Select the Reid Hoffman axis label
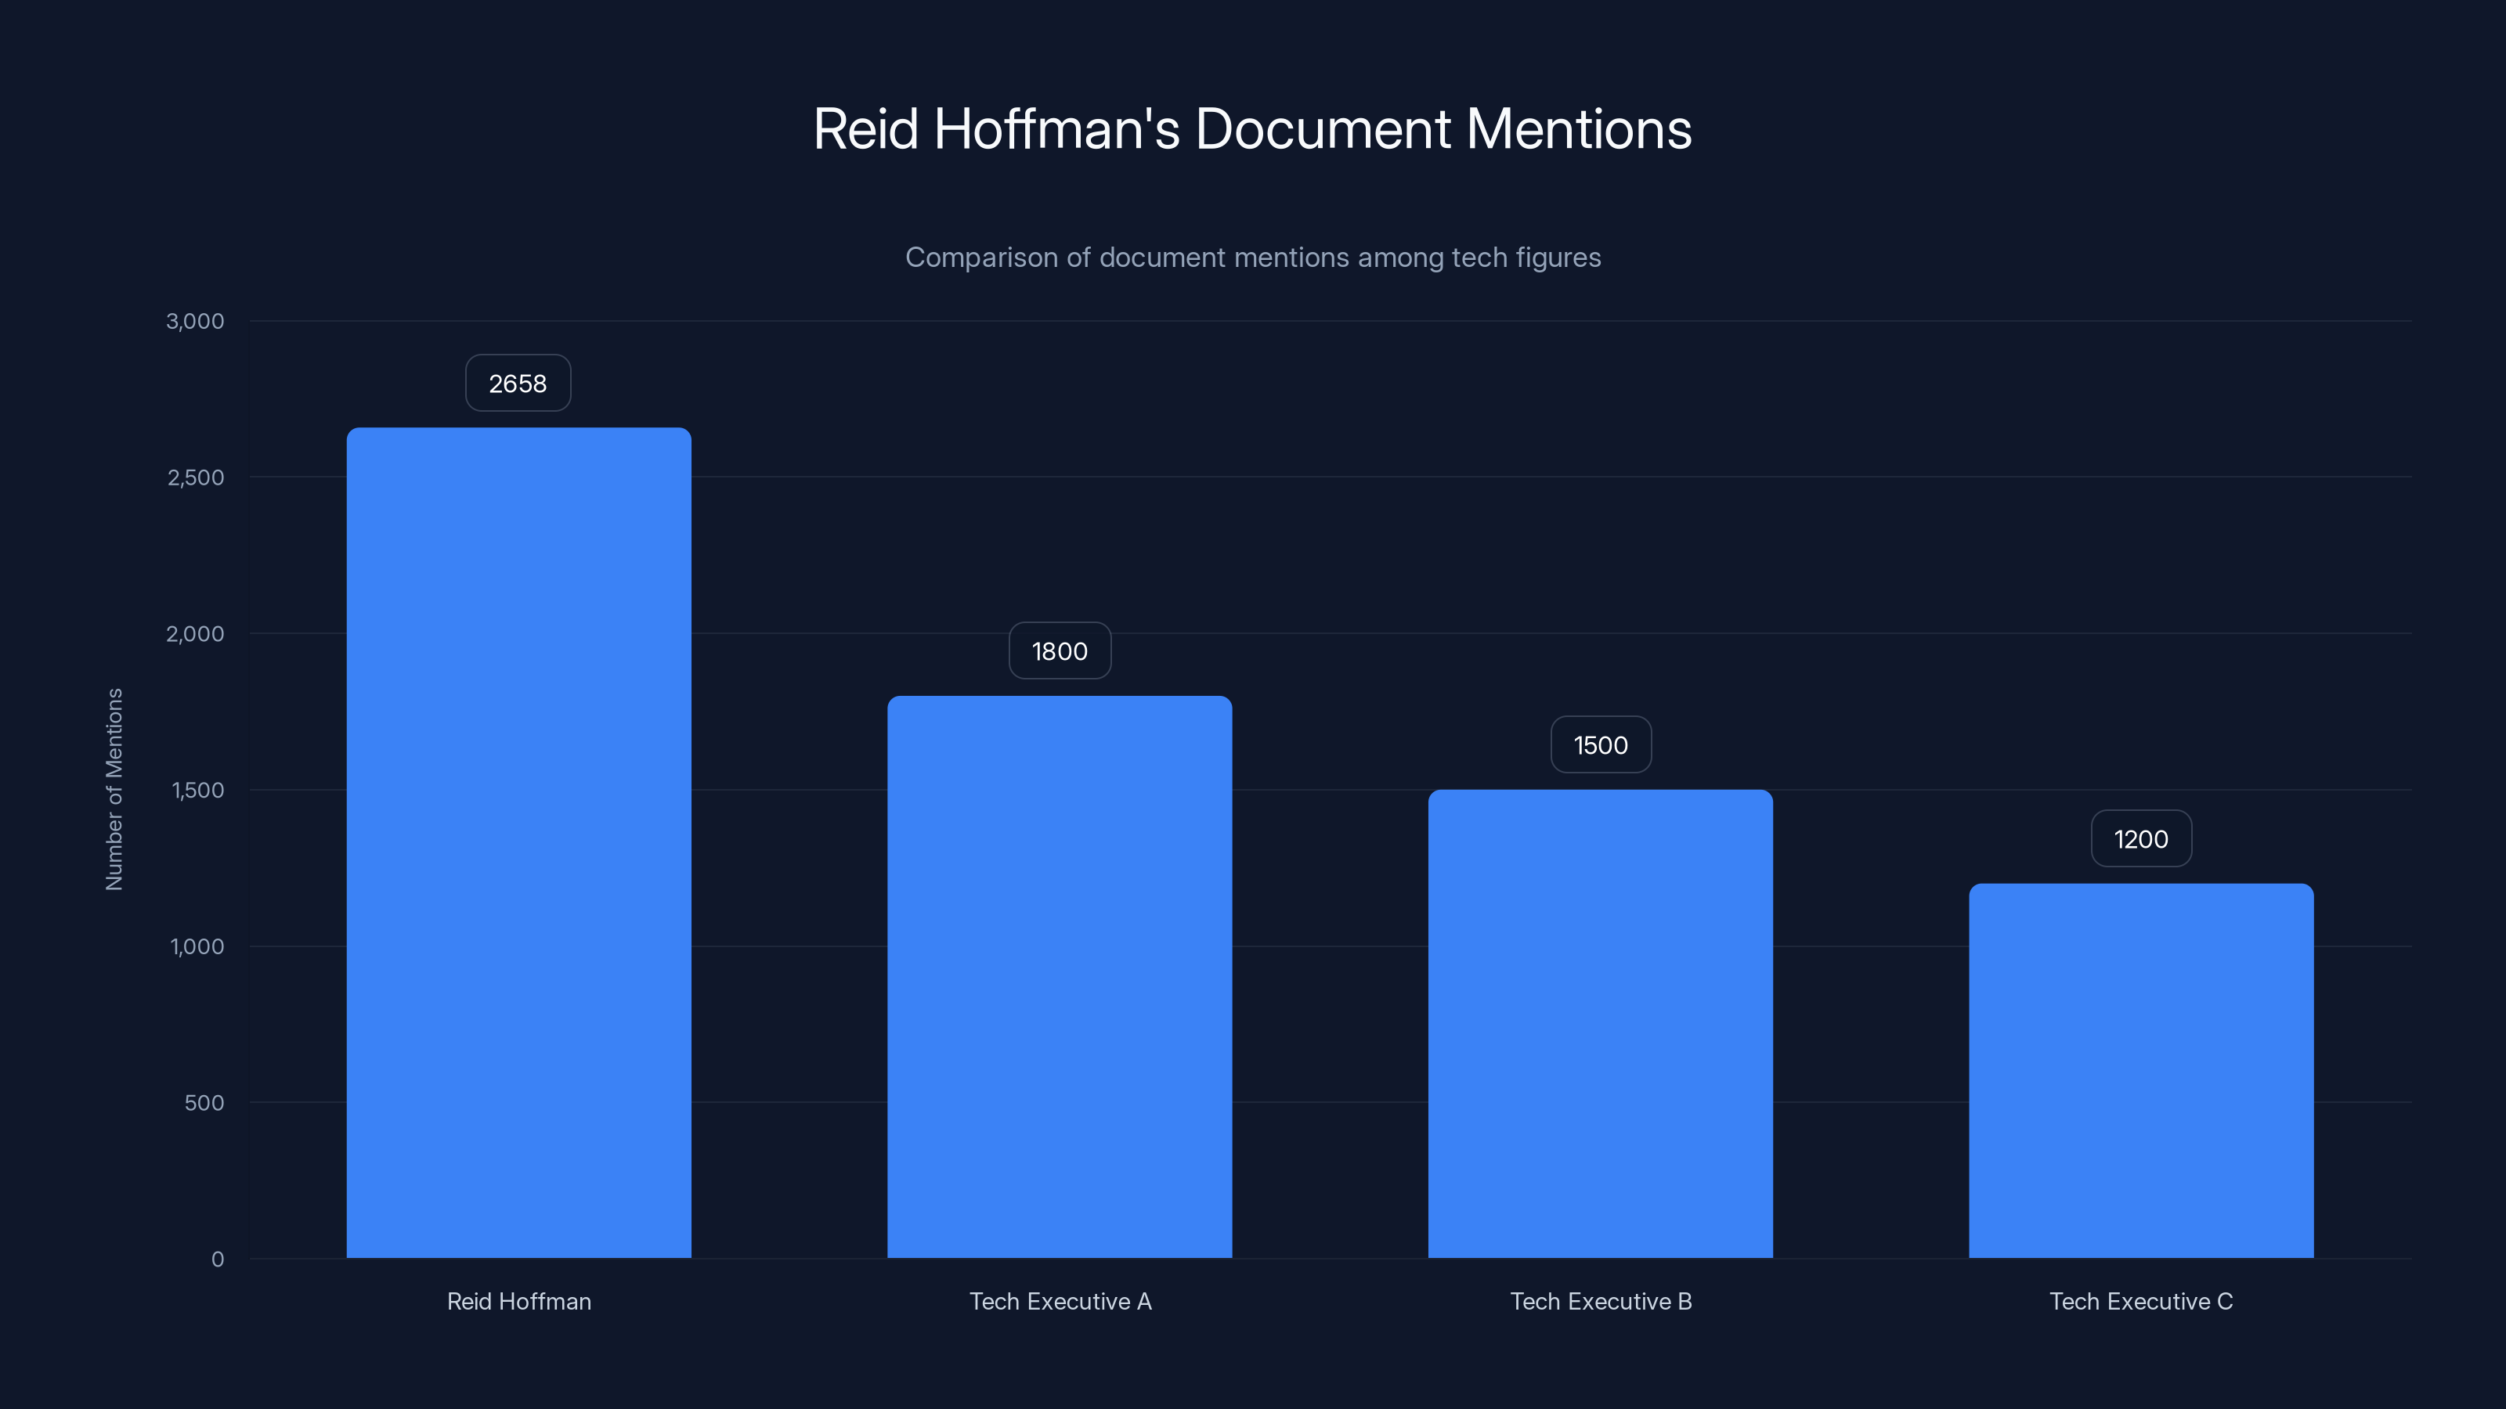The height and width of the screenshot is (1409, 2506). [x=518, y=1301]
